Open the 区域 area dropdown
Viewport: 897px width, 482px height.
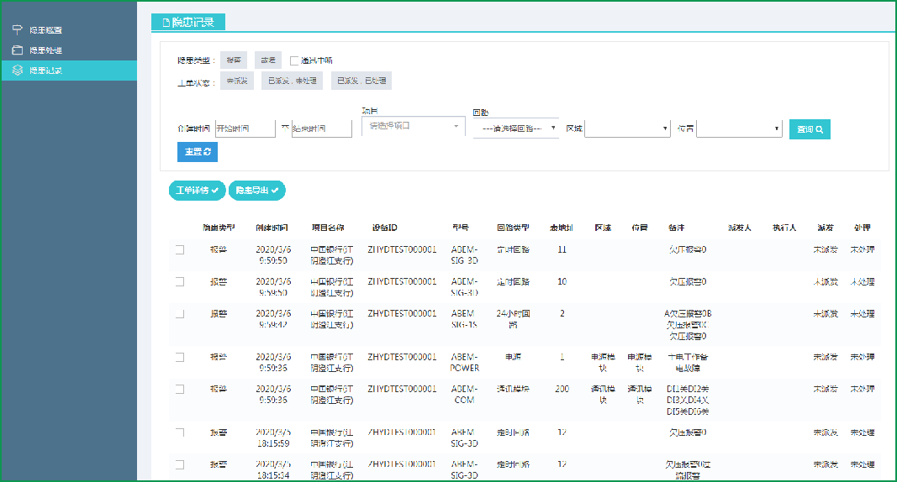click(627, 128)
